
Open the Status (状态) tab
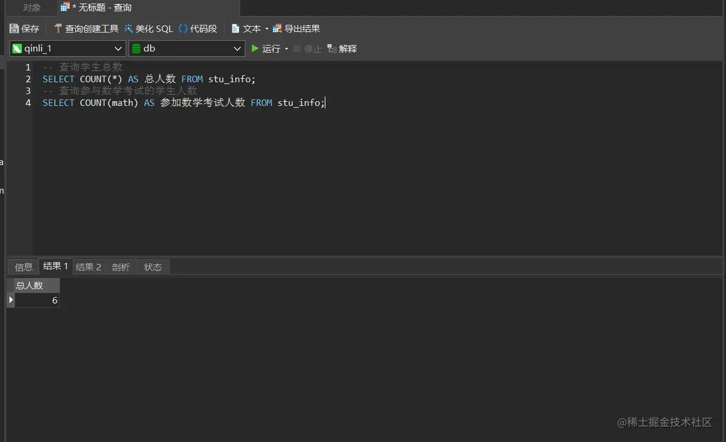pos(153,267)
